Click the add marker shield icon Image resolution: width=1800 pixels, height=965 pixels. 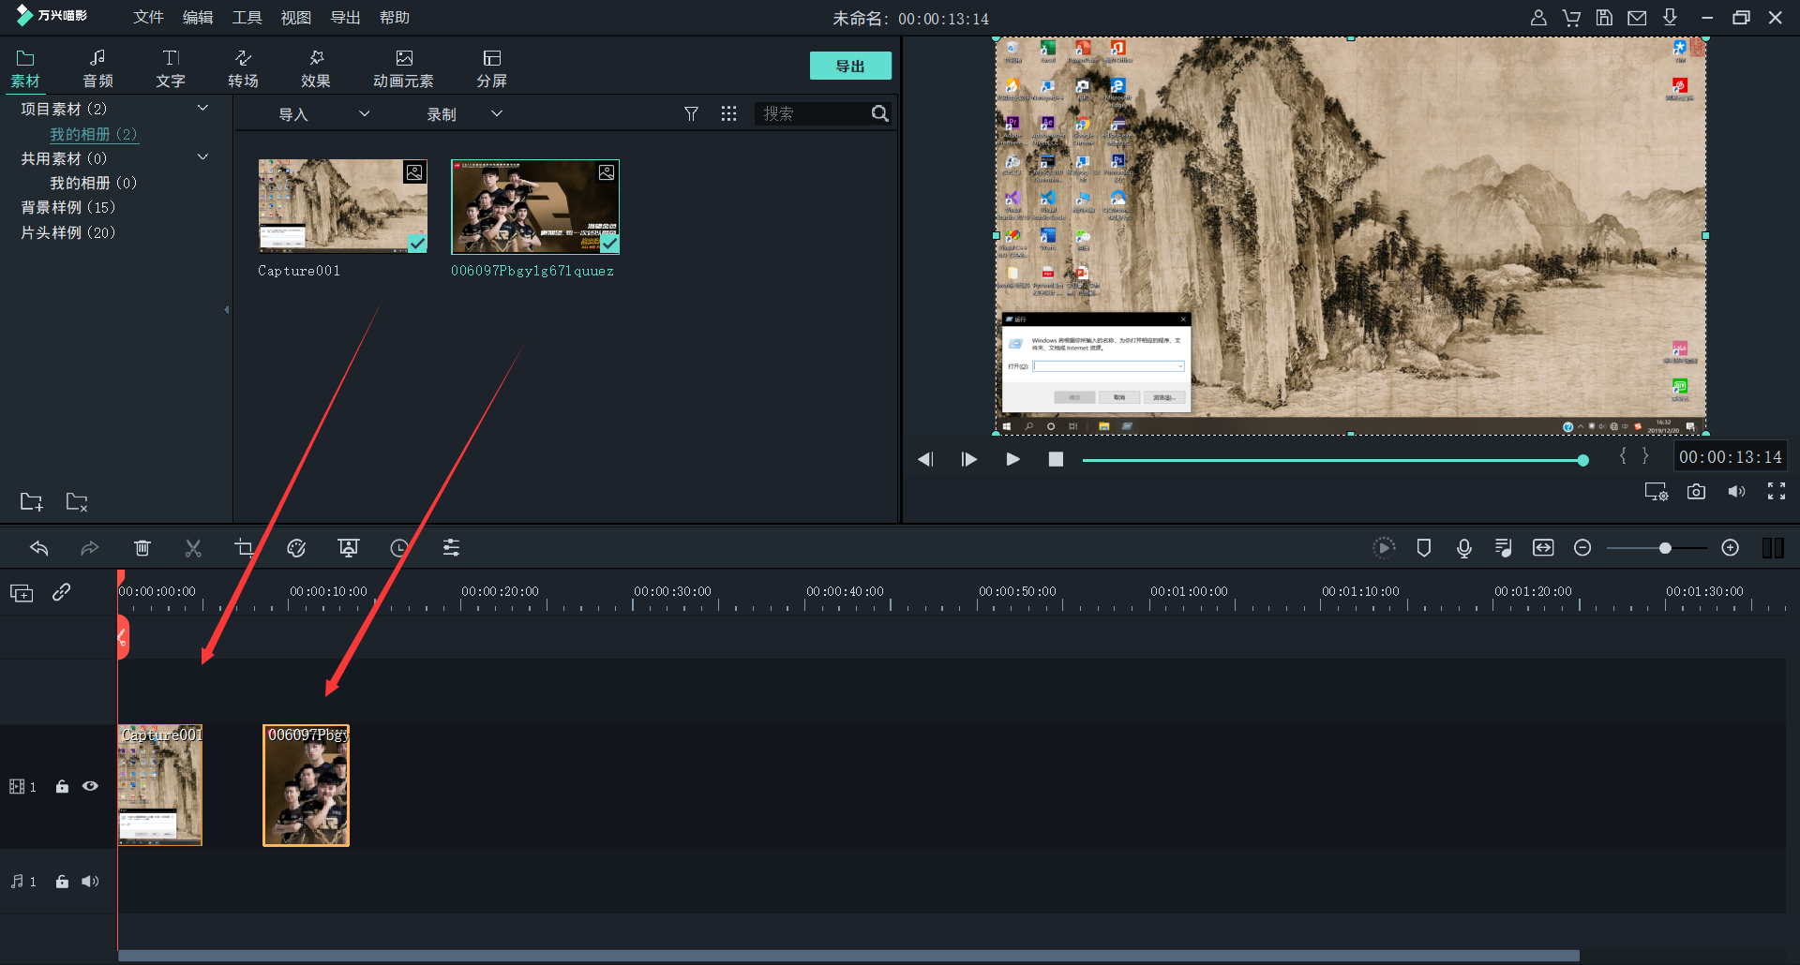(x=1423, y=548)
